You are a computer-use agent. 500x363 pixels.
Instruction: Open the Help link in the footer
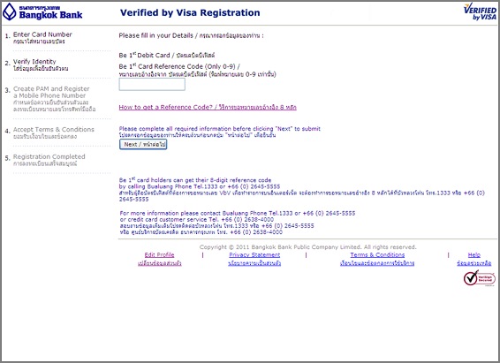[x=474, y=254]
